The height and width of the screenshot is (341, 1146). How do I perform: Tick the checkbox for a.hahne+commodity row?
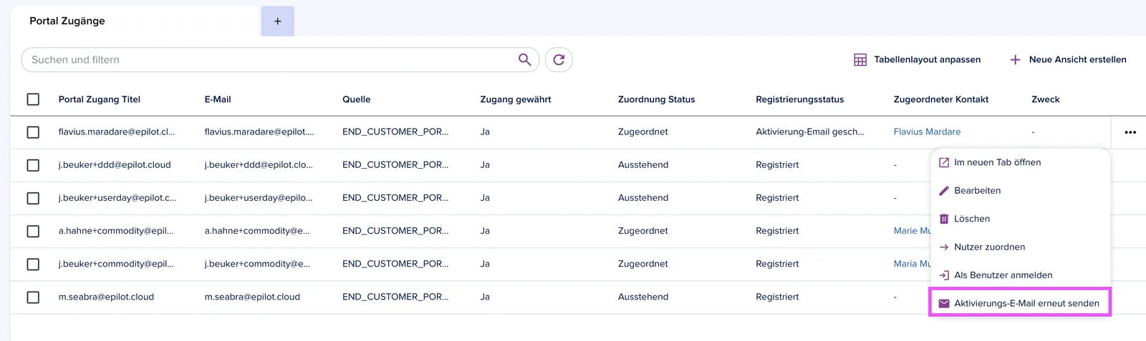click(33, 232)
